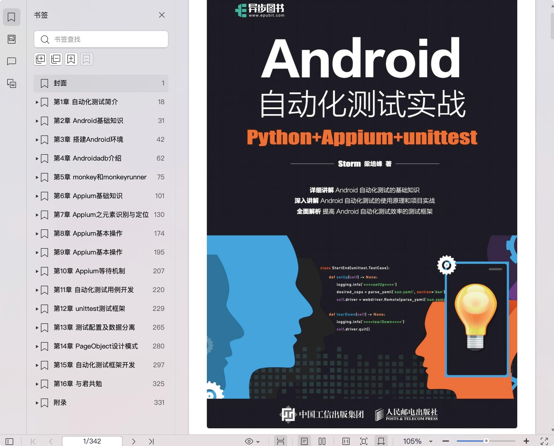This screenshot has height=446, width=554.
Task: Click bookmark icon of 第16章 row
Action: pos(44,384)
